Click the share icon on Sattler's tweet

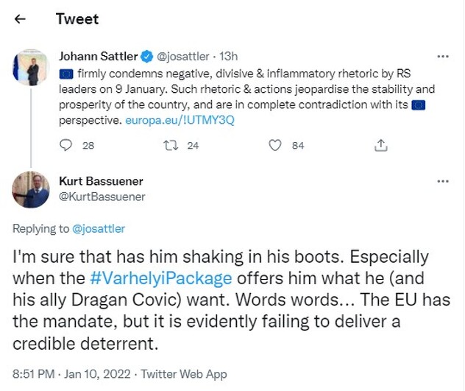coord(380,145)
